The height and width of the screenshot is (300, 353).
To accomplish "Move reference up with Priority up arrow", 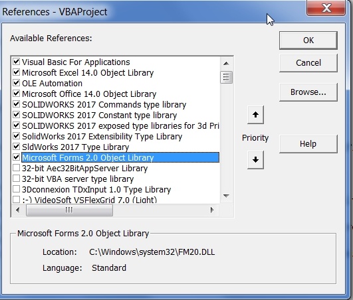I will (255, 115).
